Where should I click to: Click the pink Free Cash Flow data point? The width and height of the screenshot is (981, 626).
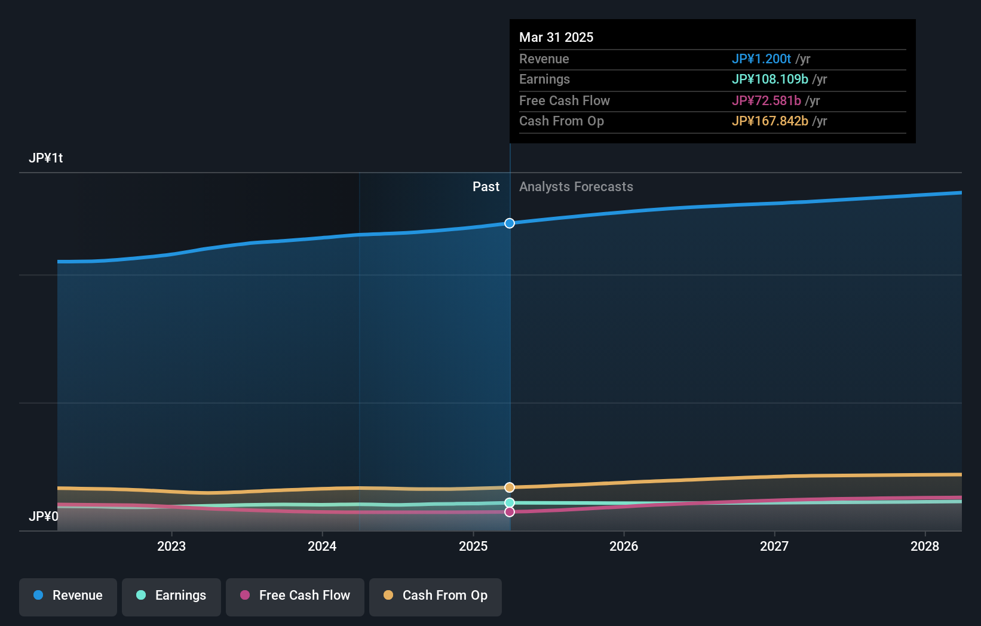coord(510,512)
